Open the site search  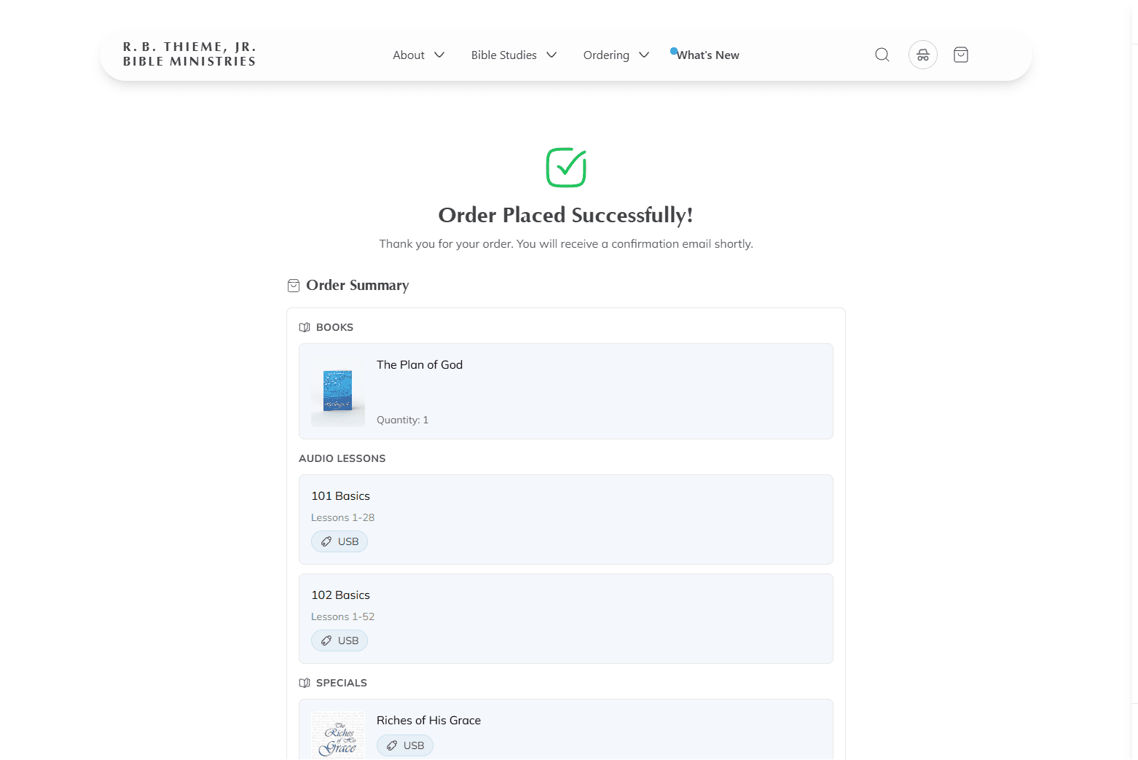(882, 55)
